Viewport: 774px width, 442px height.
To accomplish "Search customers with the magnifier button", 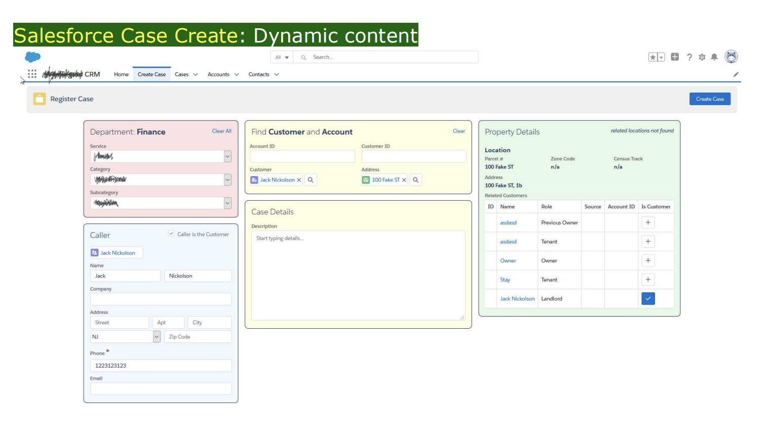I will click(311, 180).
